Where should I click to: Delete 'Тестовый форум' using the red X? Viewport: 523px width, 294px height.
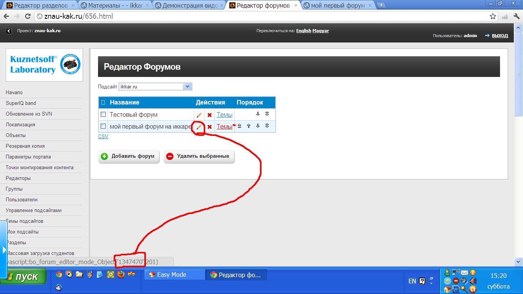(x=209, y=115)
